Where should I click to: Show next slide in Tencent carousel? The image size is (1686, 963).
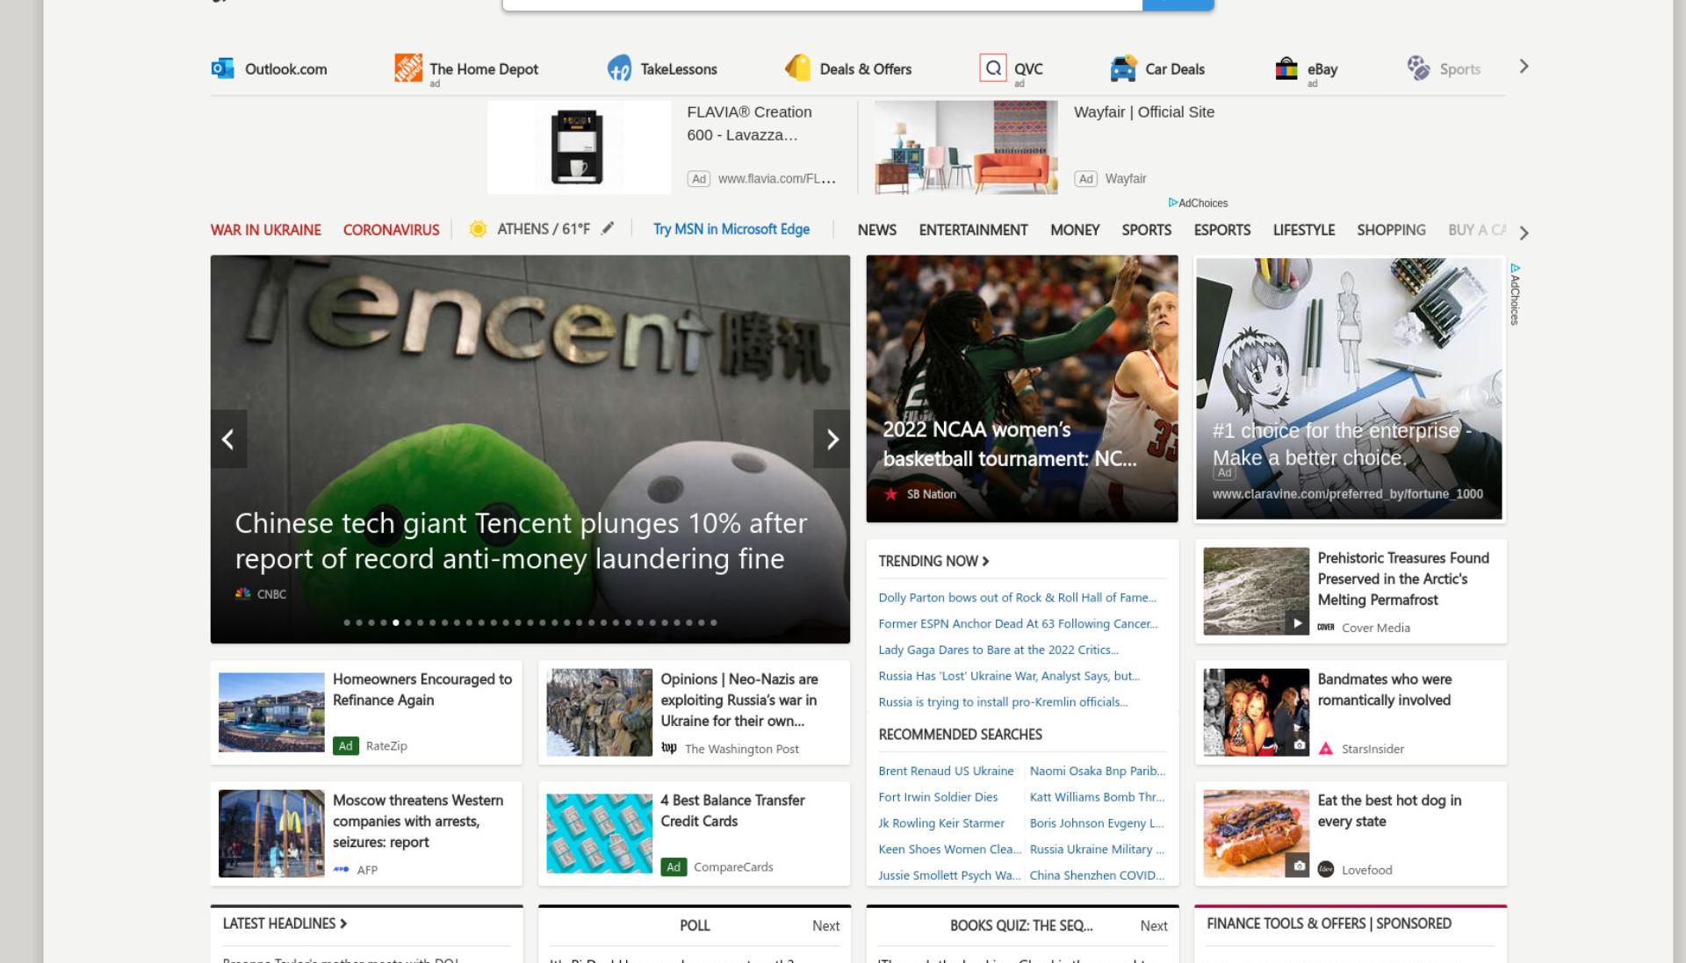click(x=832, y=439)
